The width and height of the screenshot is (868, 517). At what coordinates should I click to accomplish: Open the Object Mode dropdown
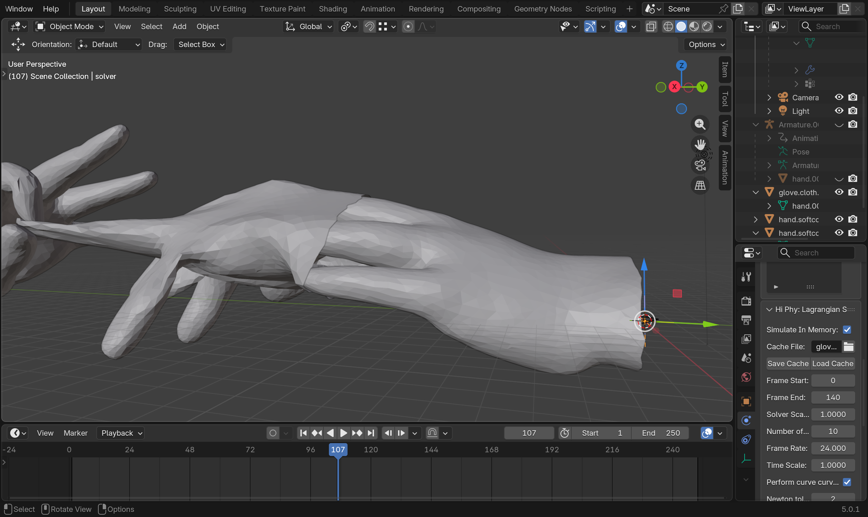coord(70,26)
